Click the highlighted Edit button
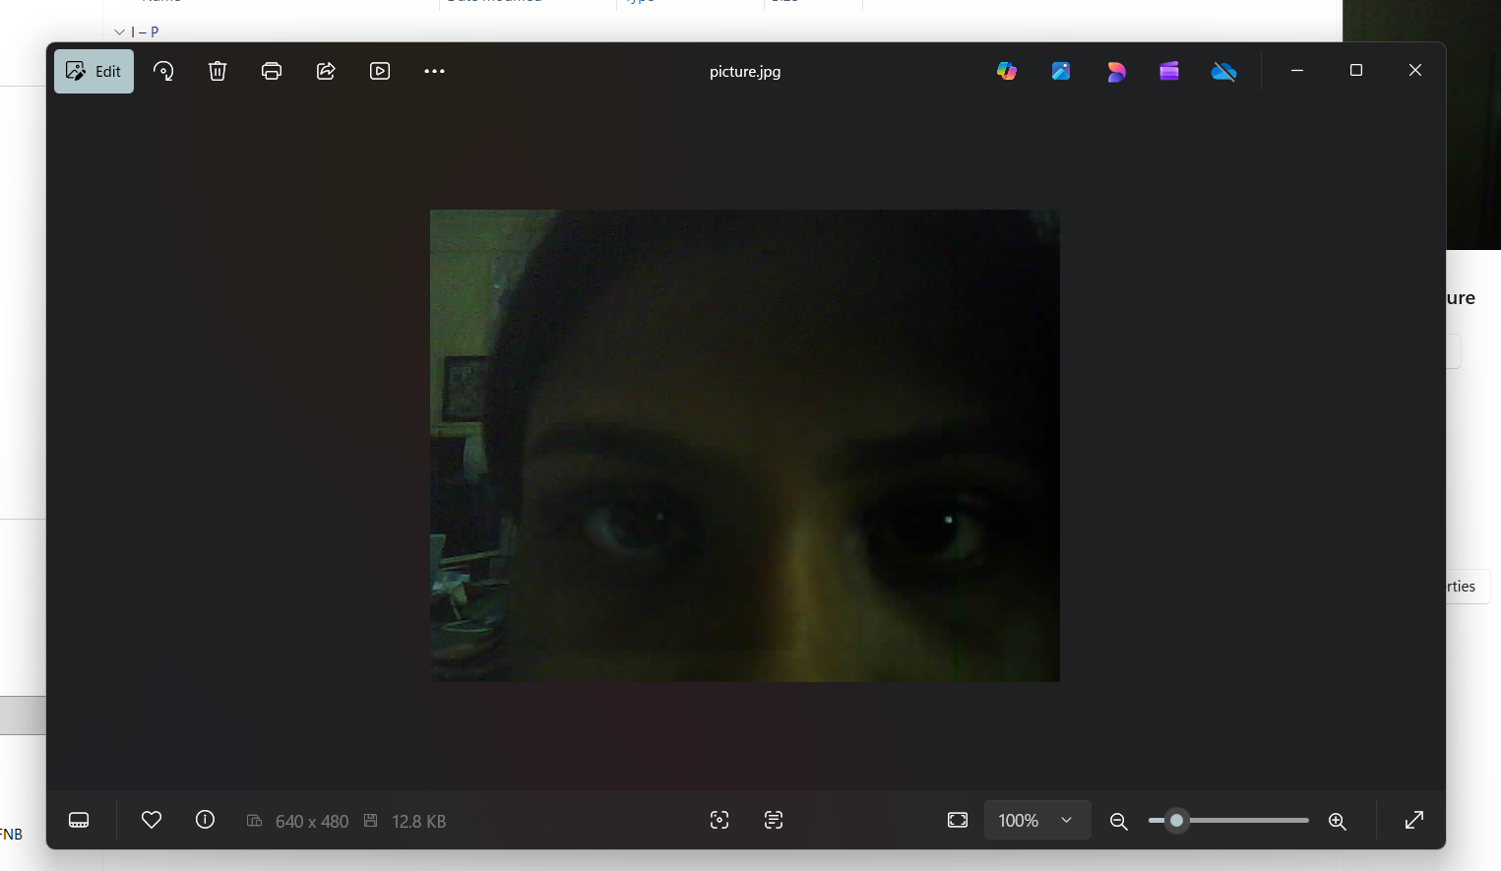 tap(94, 70)
